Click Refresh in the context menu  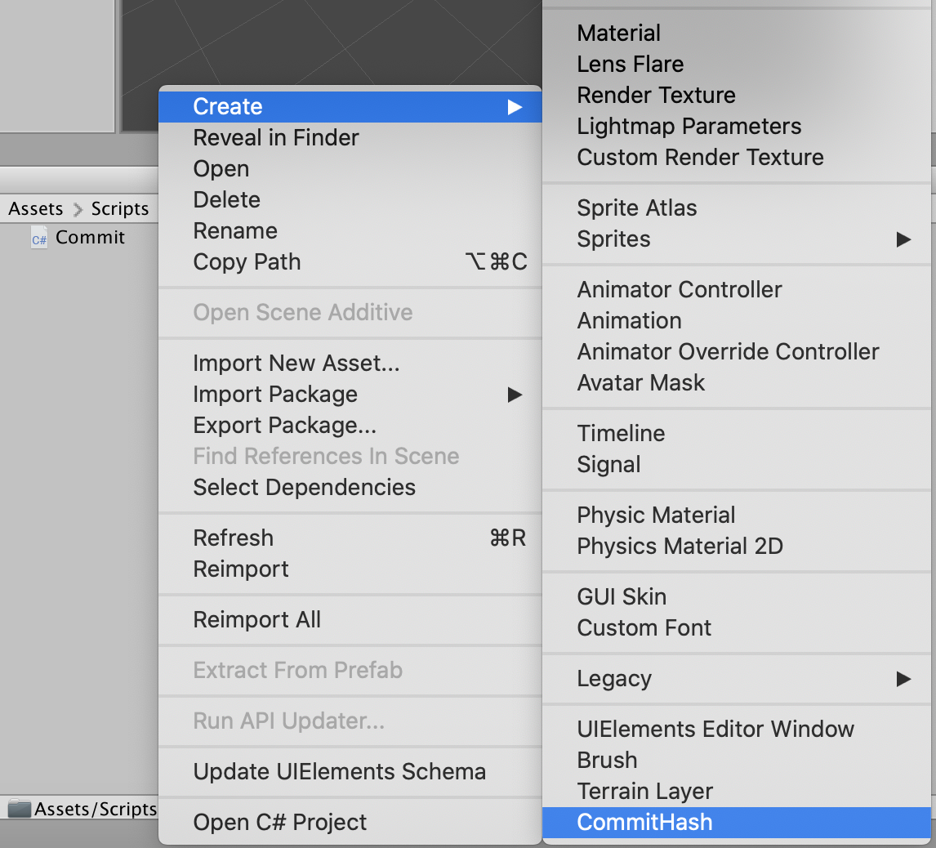(x=233, y=538)
